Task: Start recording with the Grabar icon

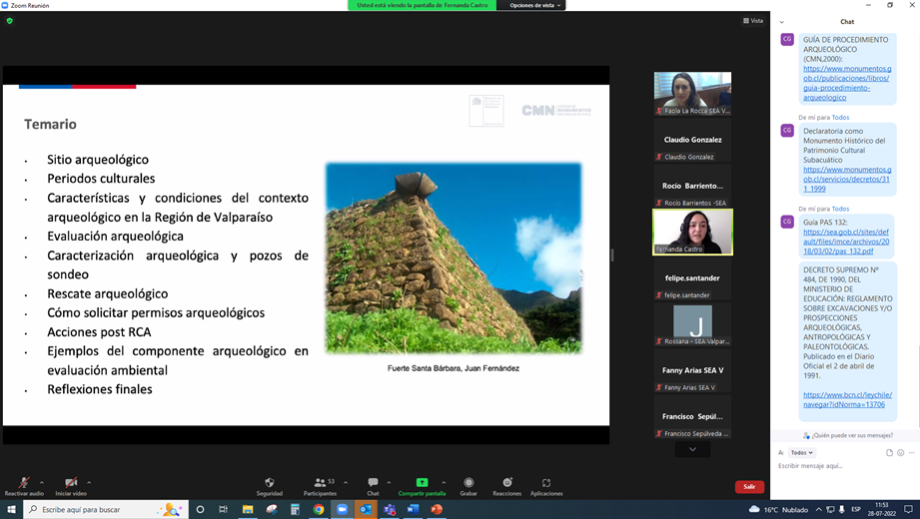Action: click(468, 483)
